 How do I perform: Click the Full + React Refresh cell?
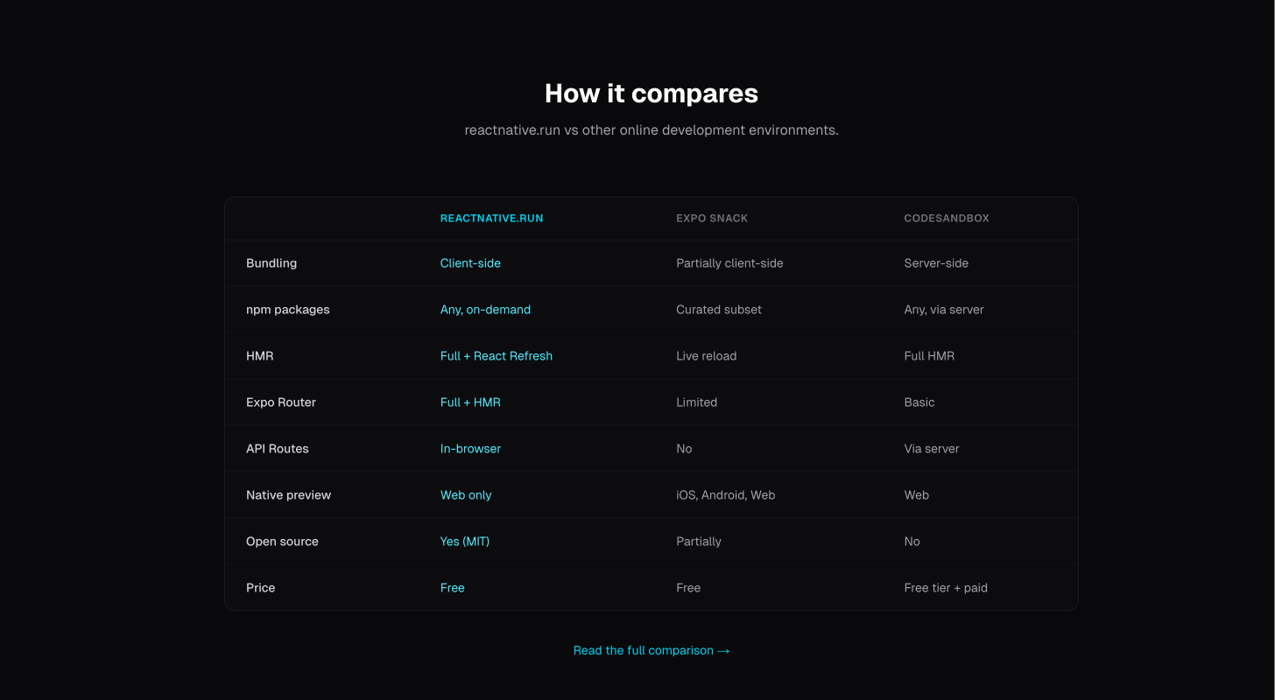pyautogui.click(x=497, y=355)
